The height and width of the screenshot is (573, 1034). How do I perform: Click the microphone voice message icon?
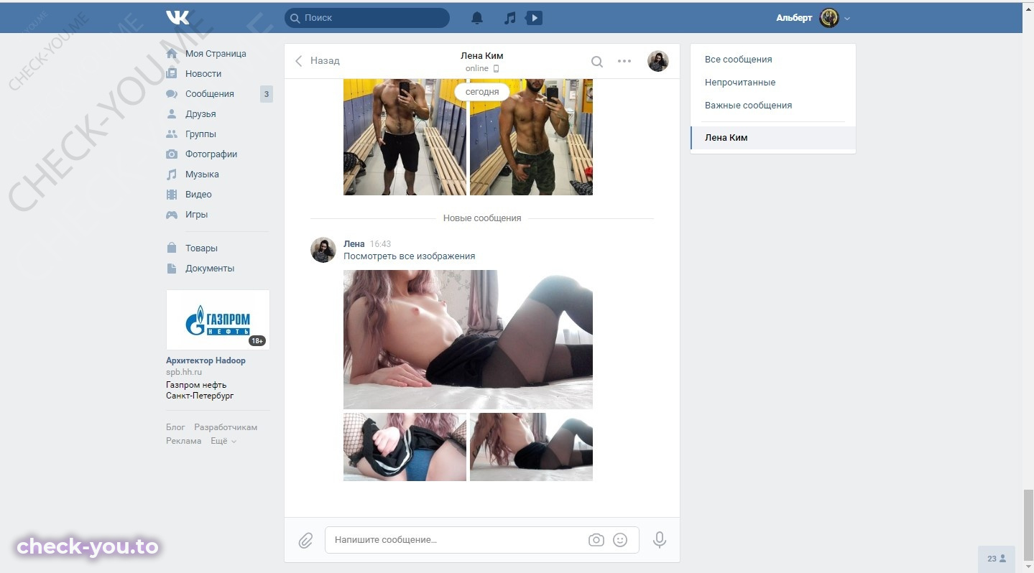coord(659,540)
